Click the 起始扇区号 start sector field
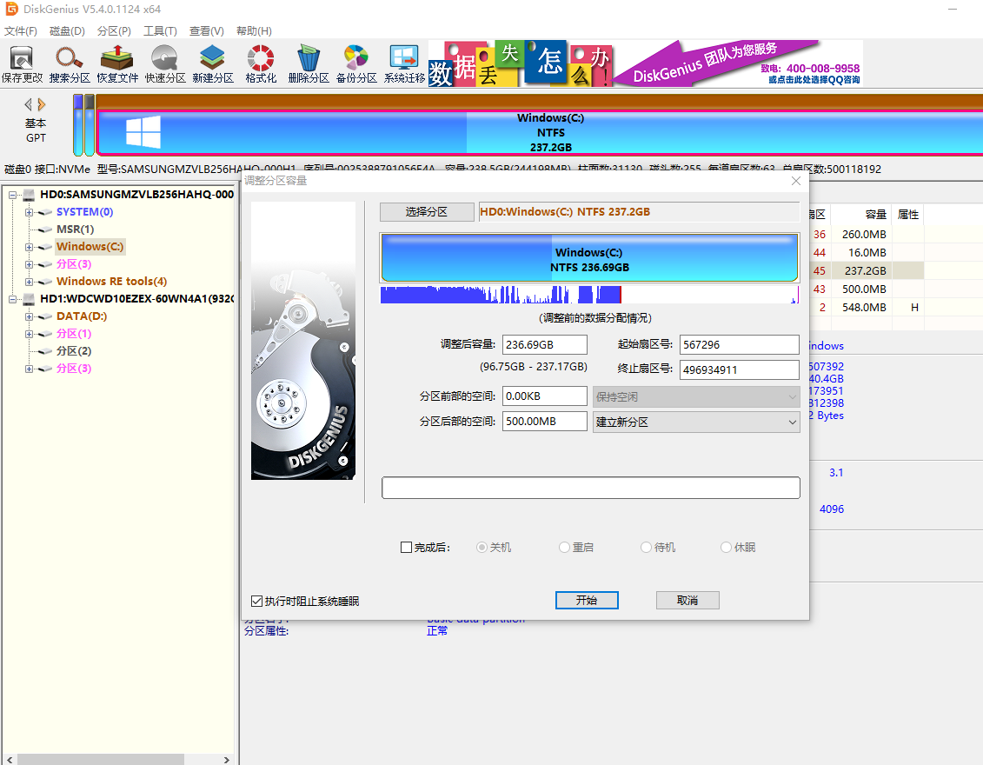 [x=739, y=345]
